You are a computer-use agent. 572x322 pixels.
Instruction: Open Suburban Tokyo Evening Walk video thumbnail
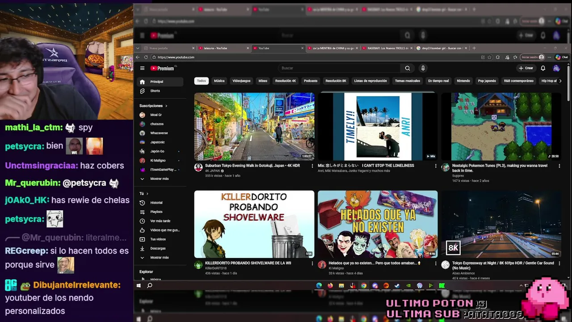pos(254,127)
